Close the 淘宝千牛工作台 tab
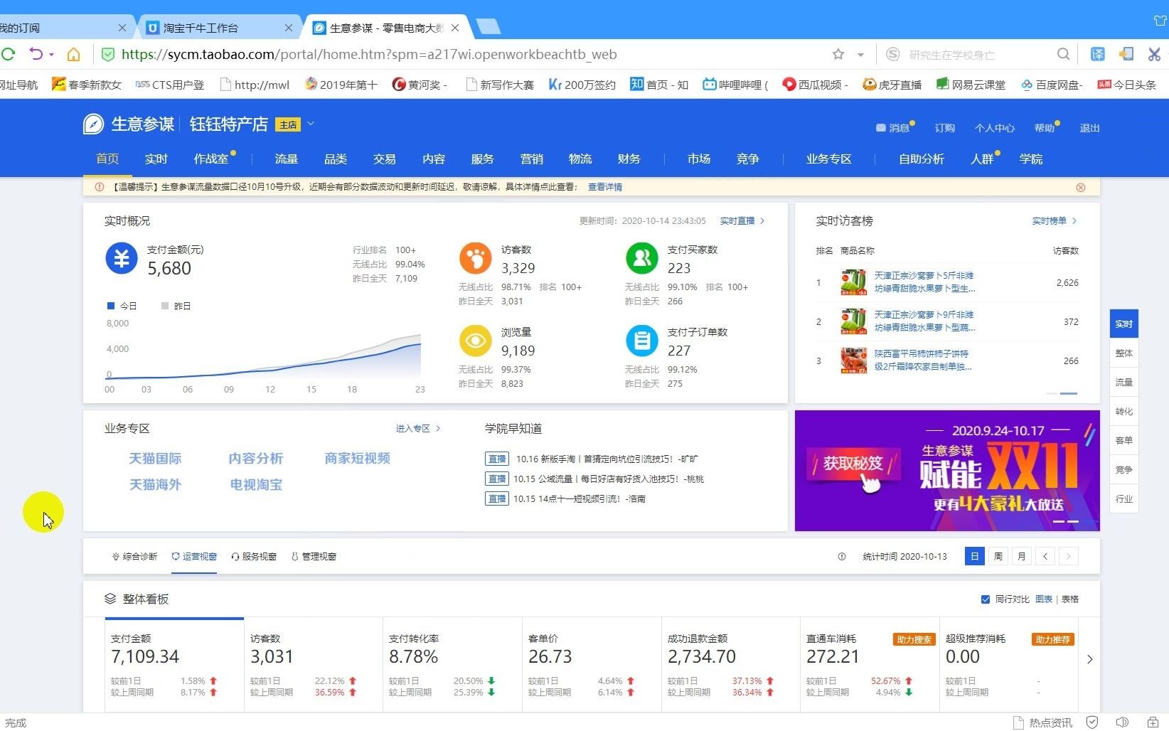This screenshot has width=1169, height=731. click(x=288, y=28)
